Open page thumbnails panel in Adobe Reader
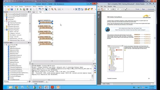 pyautogui.click(x=99, y=13)
